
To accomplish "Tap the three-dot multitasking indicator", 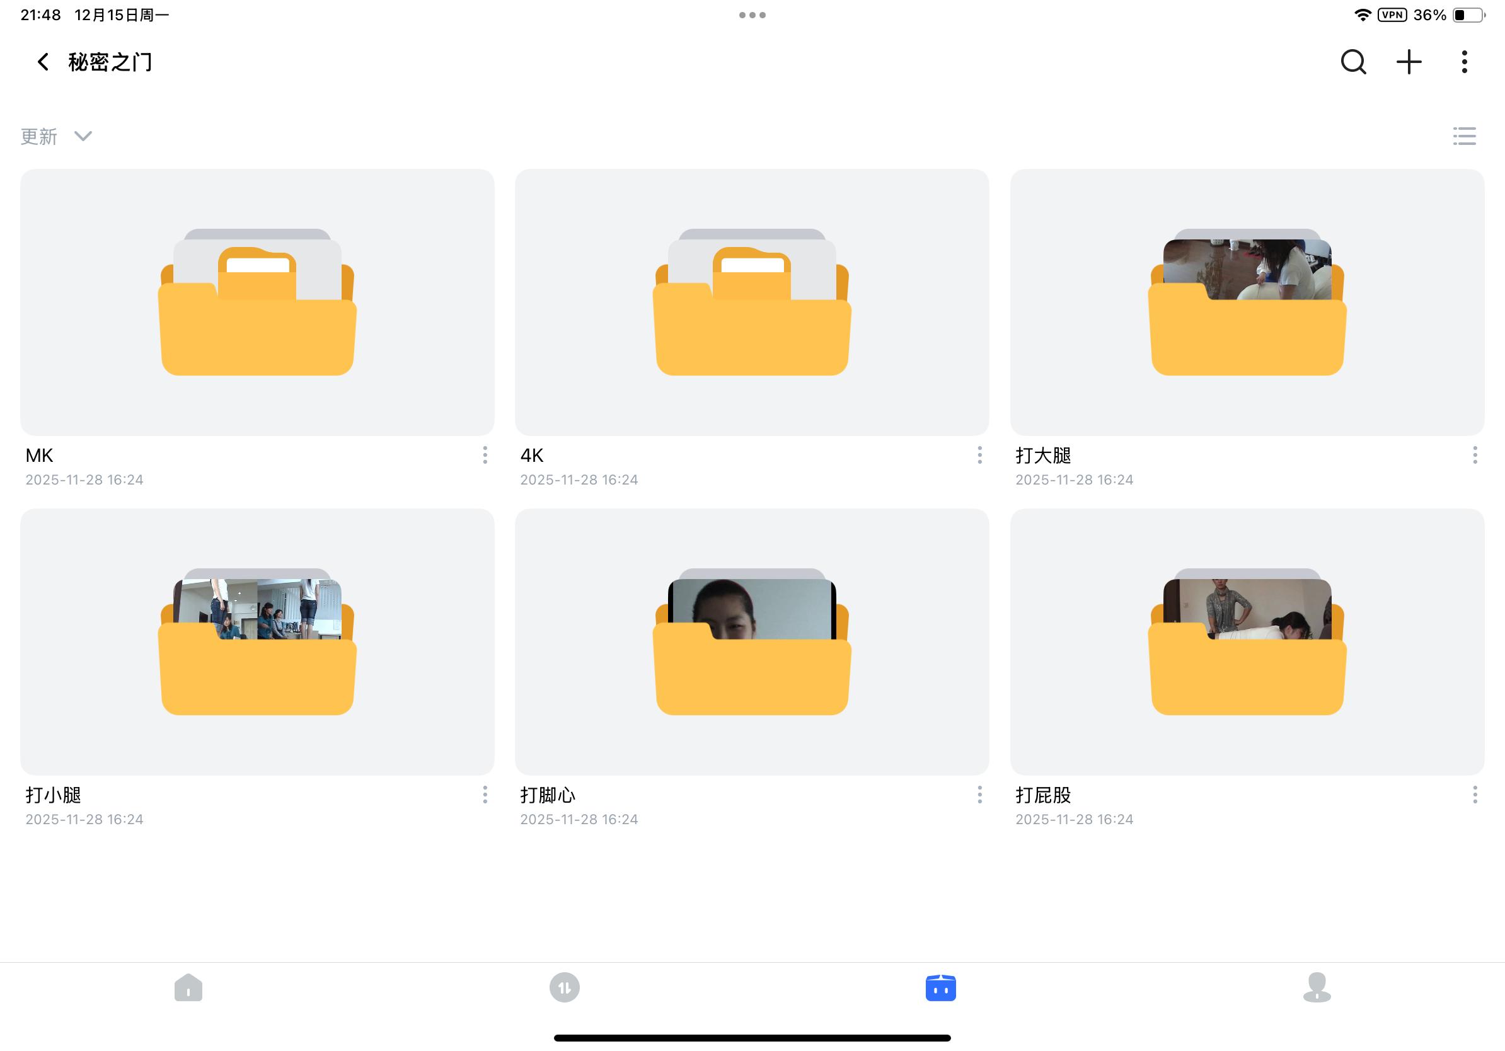I will (752, 15).
